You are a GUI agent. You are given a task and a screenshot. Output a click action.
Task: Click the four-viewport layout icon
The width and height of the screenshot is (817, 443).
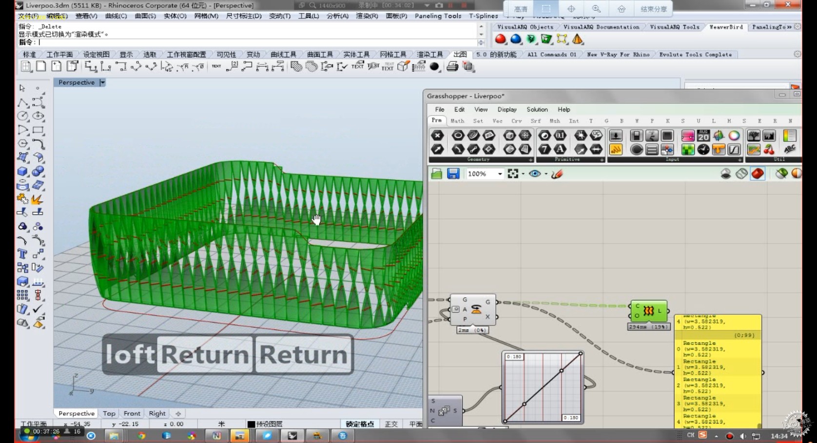[x=26, y=66]
